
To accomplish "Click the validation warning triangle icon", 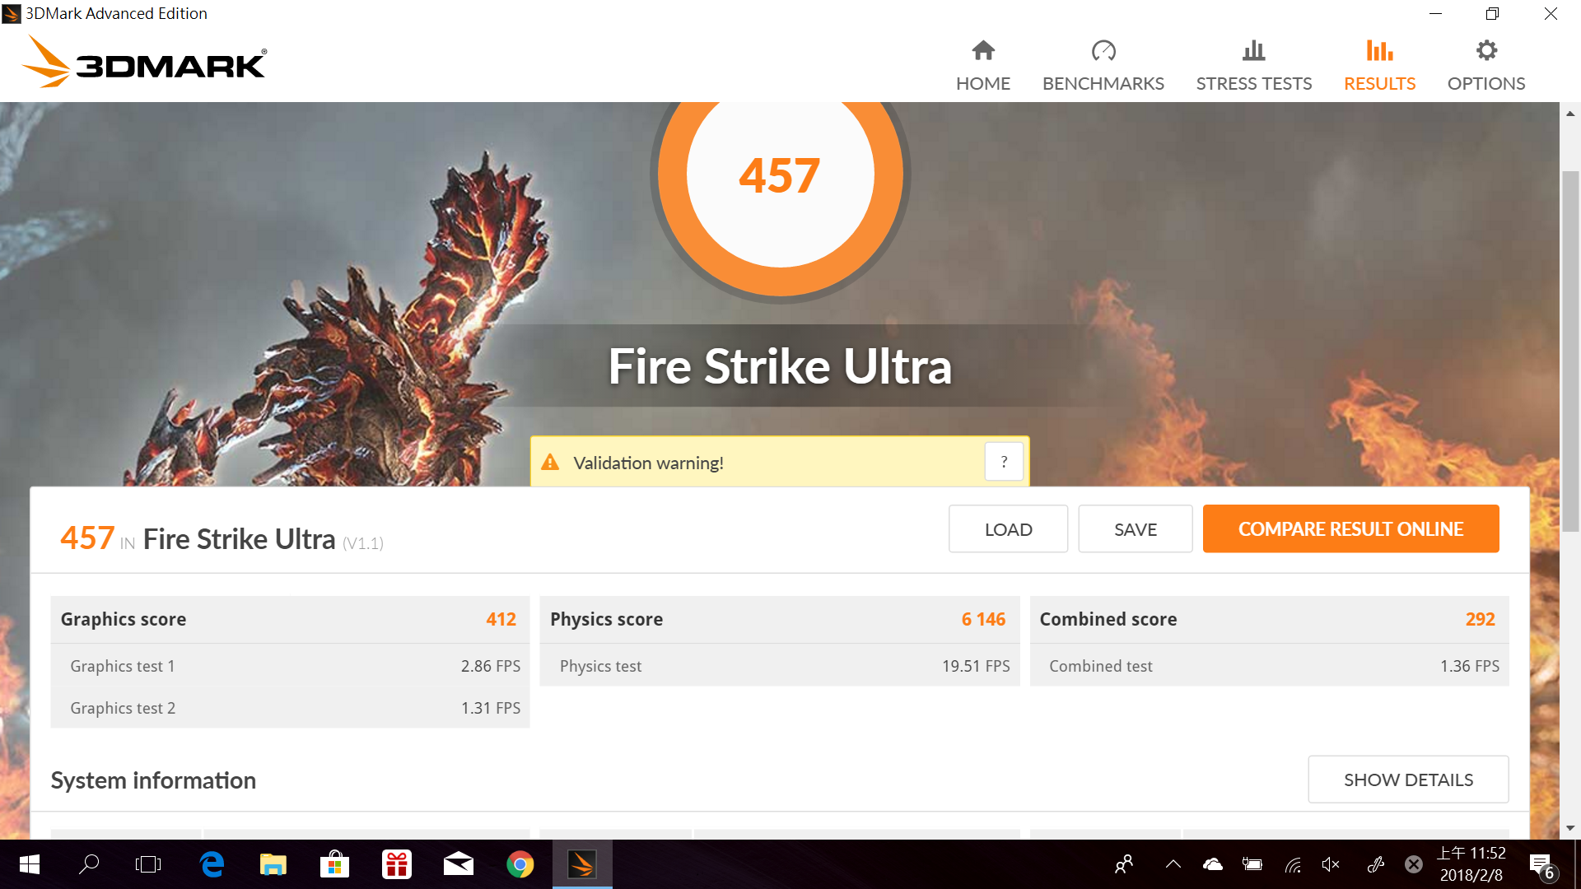I will (550, 463).
